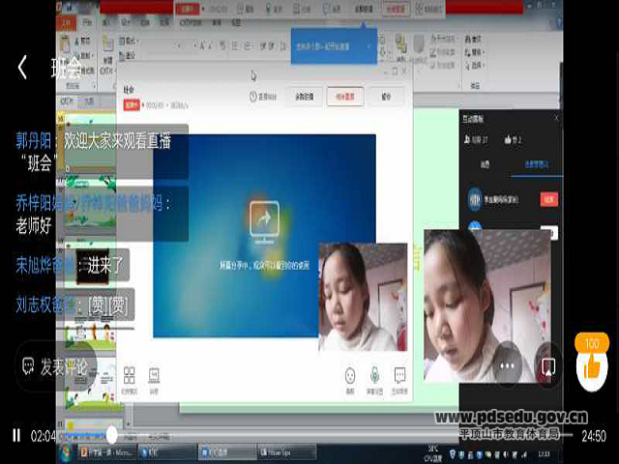The height and width of the screenshot is (464, 619).
Task: Tap the orange thumbs-up like button
Action: 591,365
